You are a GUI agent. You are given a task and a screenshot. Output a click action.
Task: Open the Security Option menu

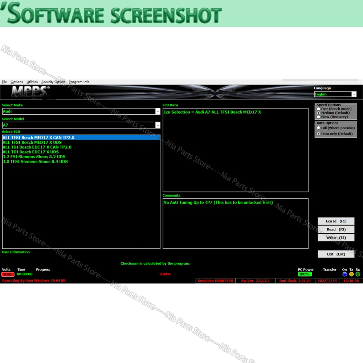(53, 82)
